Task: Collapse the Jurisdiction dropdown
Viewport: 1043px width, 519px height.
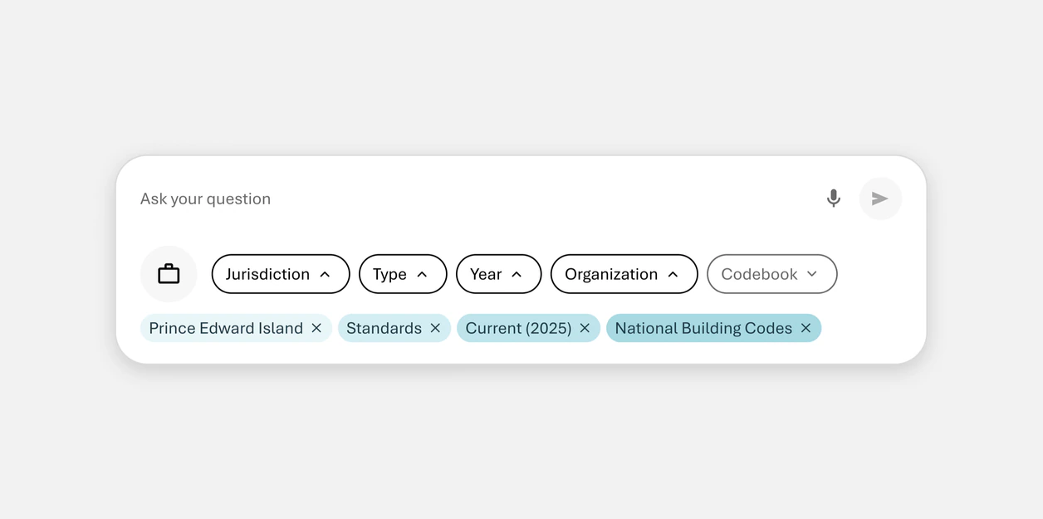Action: [281, 274]
